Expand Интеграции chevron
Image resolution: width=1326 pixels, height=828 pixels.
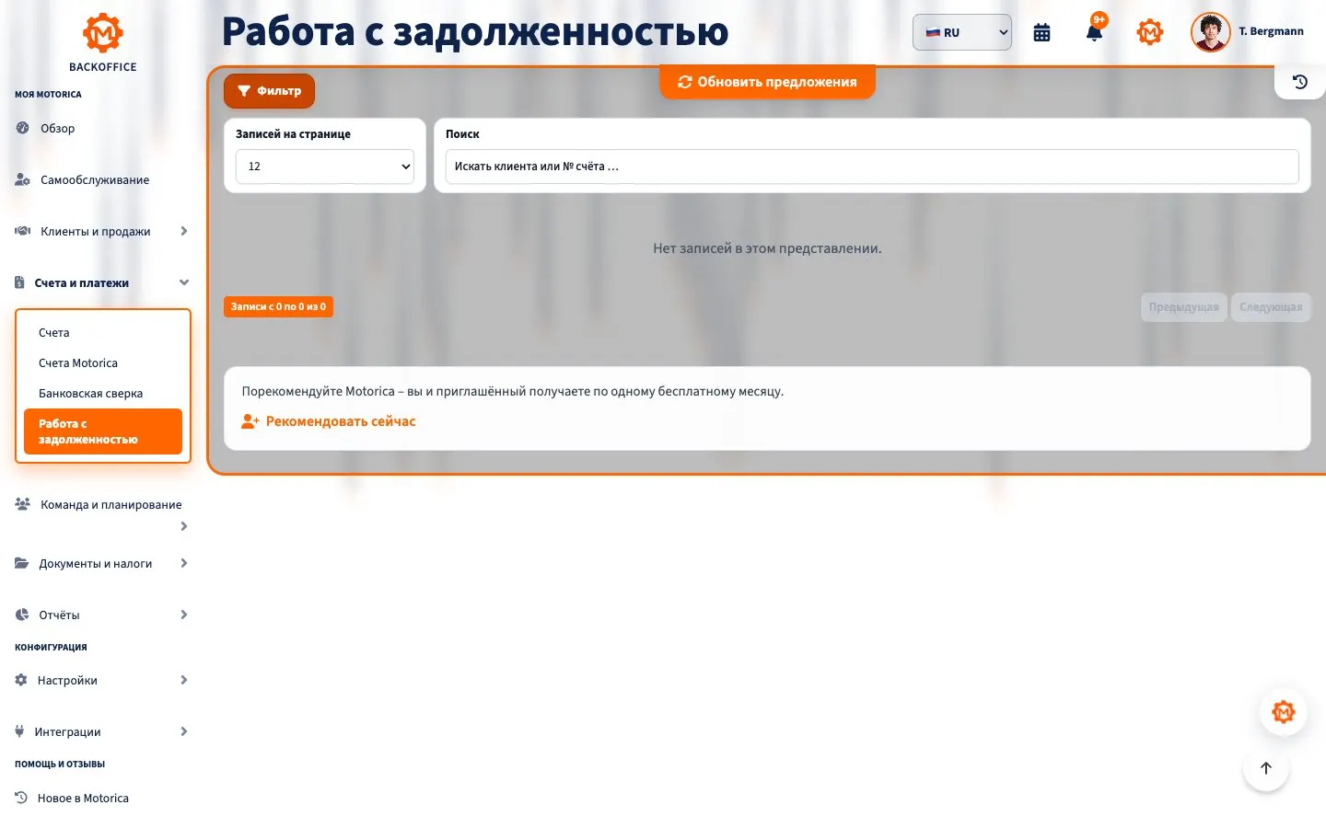tap(184, 731)
